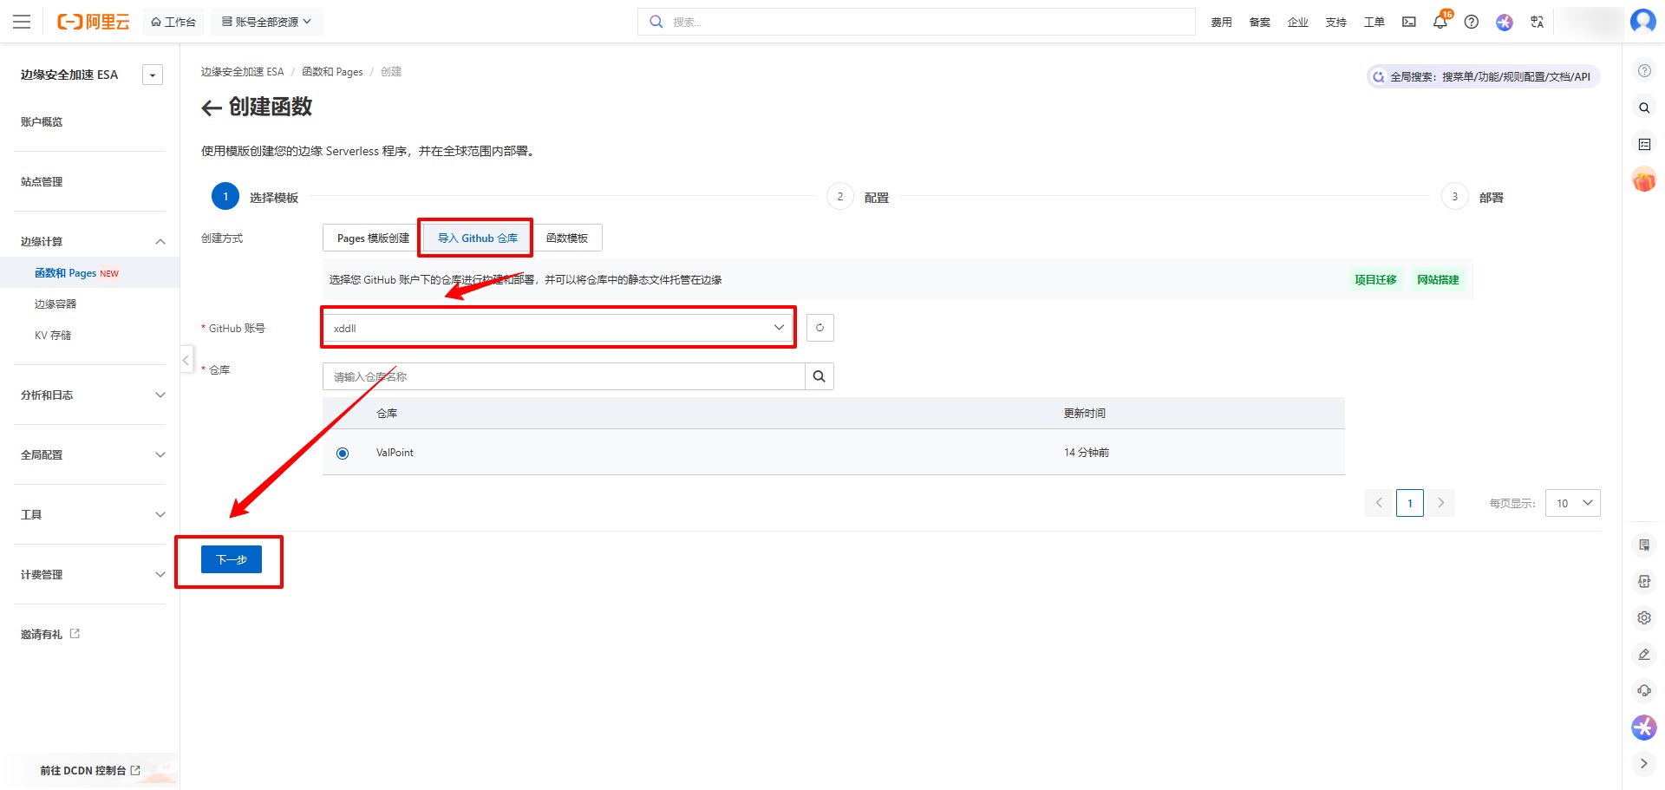This screenshot has height=790, width=1665.
Task: Select page 1 in pagination
Action: [x=1410, y=503]
